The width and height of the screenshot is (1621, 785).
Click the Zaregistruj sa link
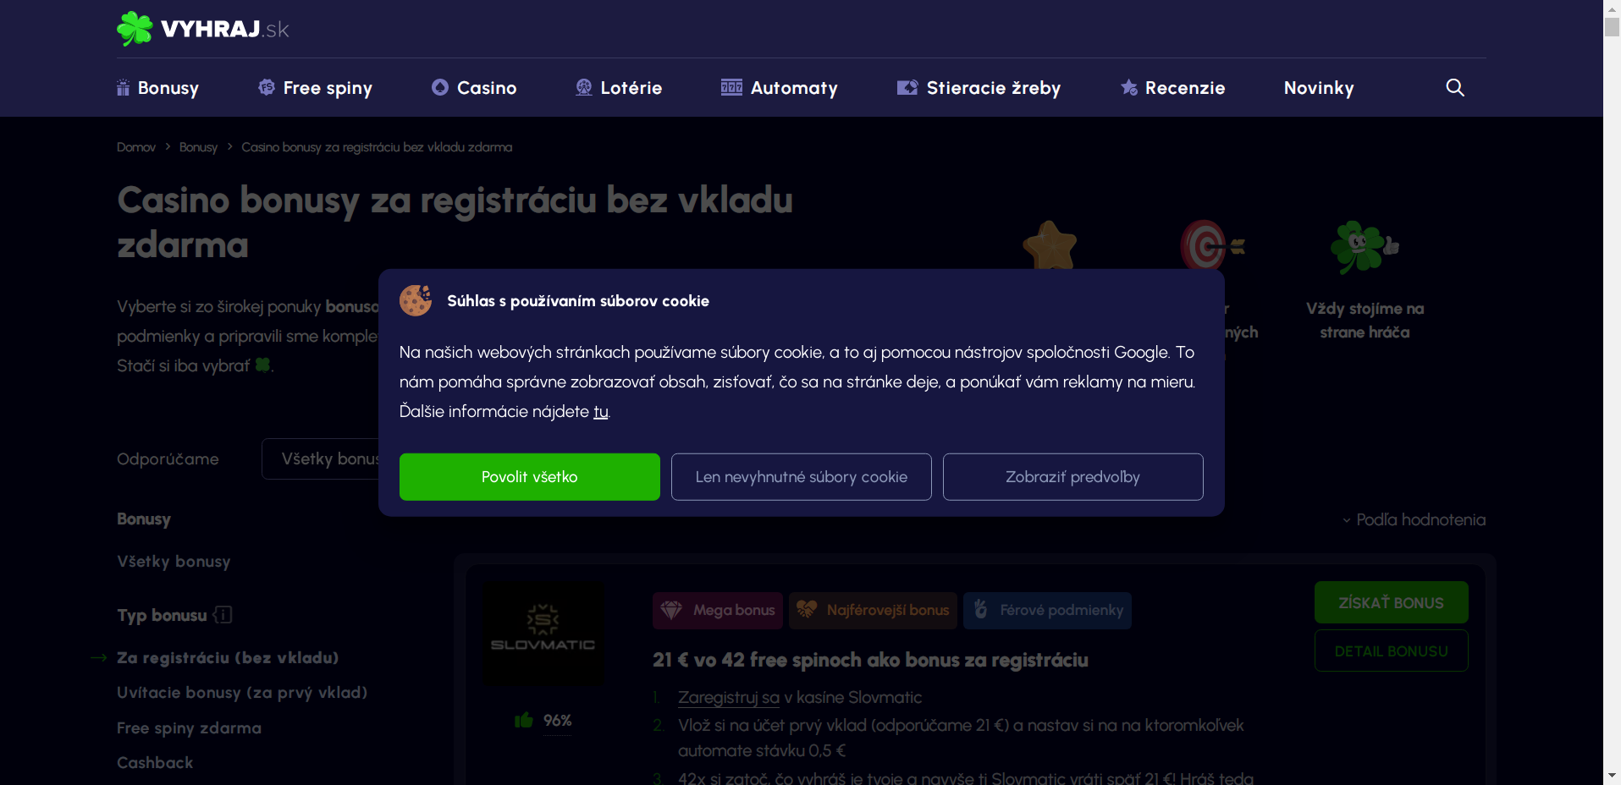(x=729, y=698)
